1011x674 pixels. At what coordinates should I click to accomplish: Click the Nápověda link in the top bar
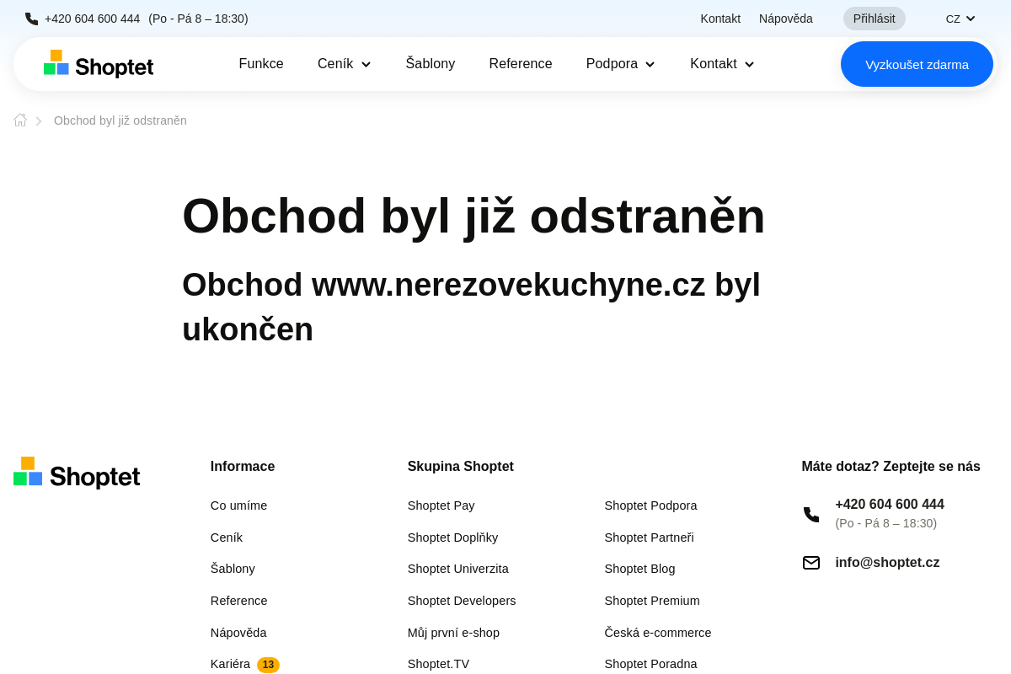[785, 18]
